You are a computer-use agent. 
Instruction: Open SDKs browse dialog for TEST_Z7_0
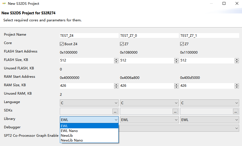tap(175, 111)
